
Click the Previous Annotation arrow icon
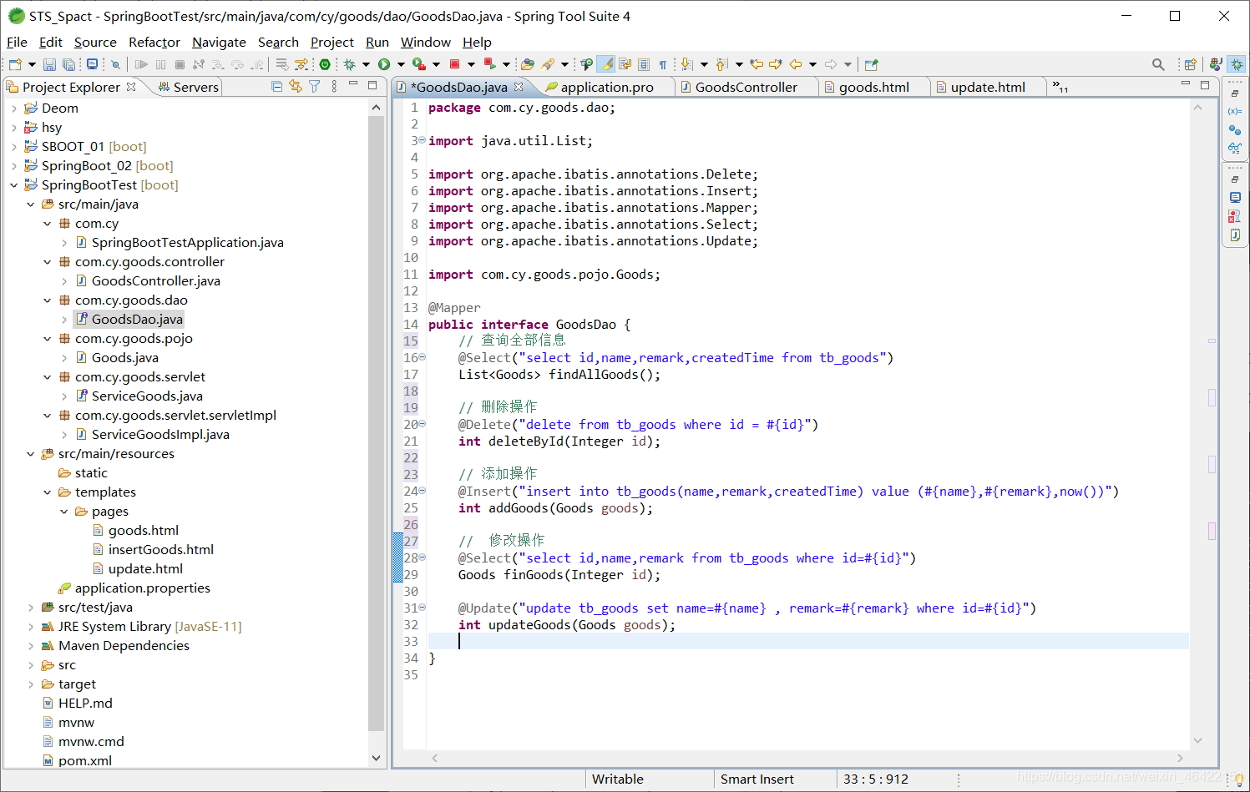coord(722,64)
